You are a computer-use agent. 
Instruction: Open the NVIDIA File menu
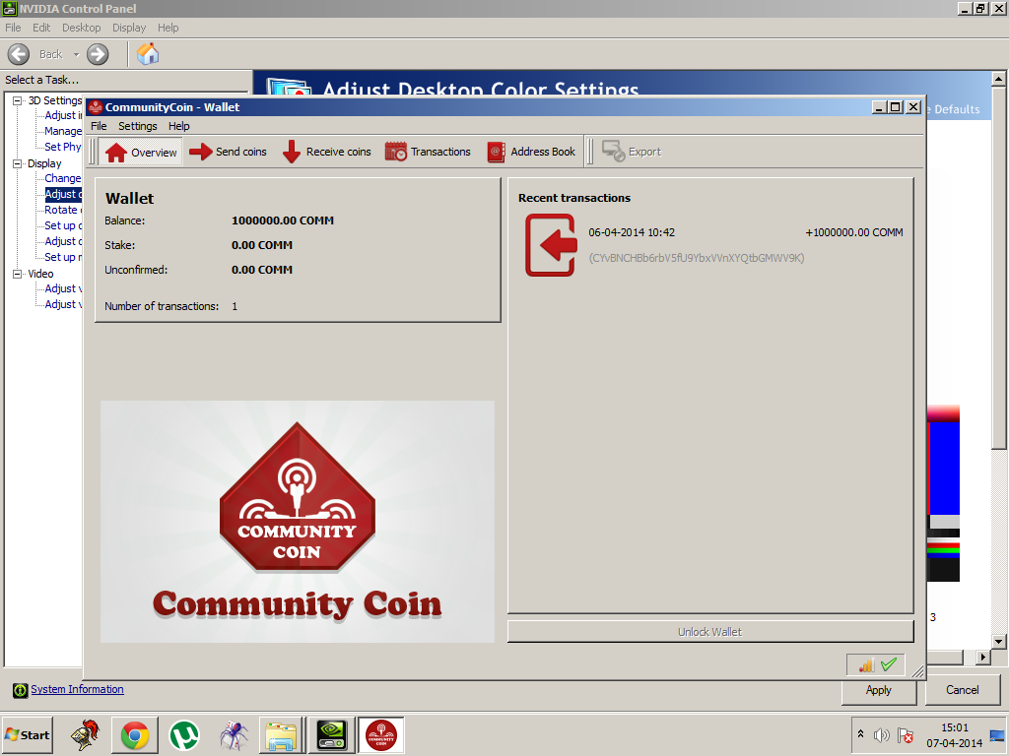[x=13, y=28]
